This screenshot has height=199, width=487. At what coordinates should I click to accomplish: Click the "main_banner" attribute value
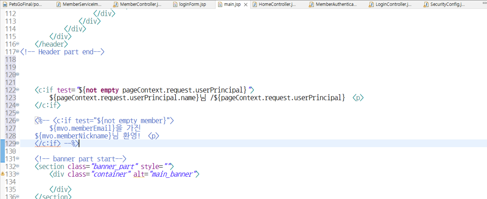[x=173, y=174]
